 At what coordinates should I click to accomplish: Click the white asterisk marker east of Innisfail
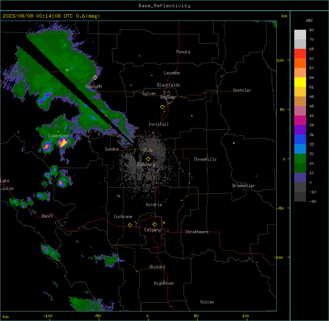pyautogui.click(x=192, y=116)
